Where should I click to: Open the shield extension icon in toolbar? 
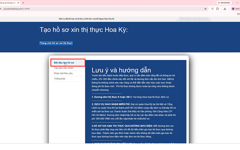click(212, 9)
